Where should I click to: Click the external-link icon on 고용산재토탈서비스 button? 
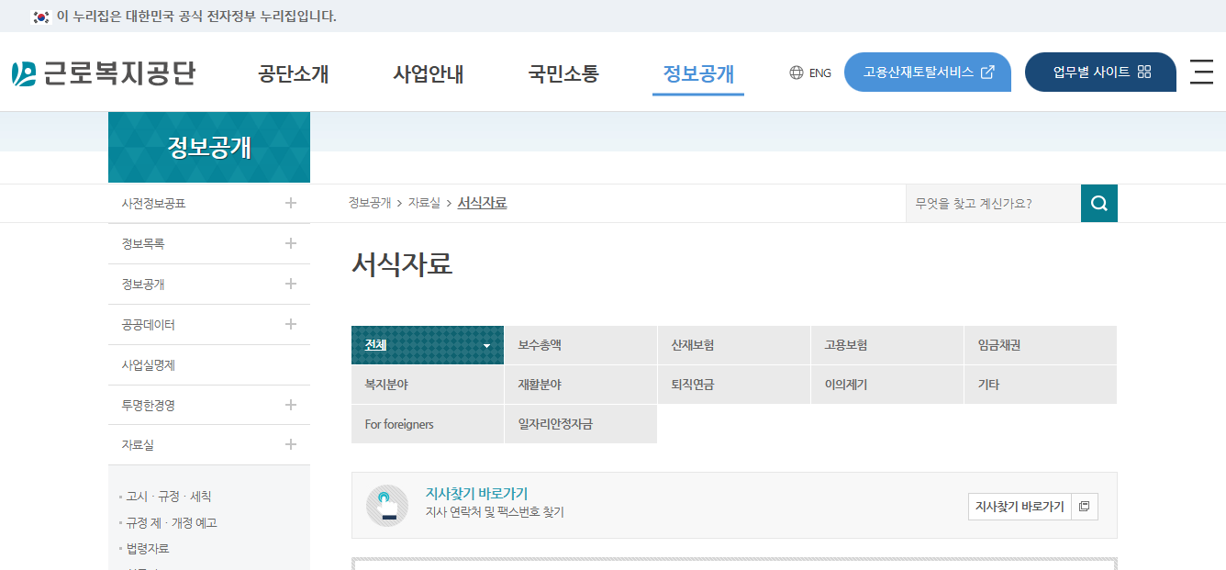(986, 71)
